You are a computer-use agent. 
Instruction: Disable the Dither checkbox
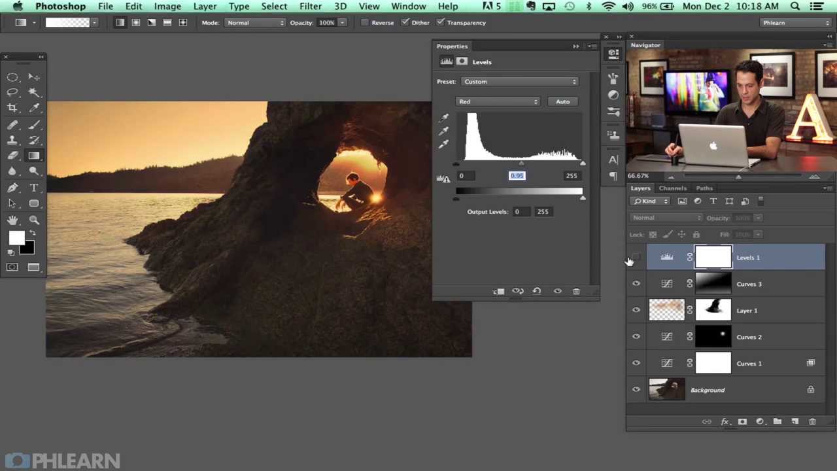click(405, 23)
